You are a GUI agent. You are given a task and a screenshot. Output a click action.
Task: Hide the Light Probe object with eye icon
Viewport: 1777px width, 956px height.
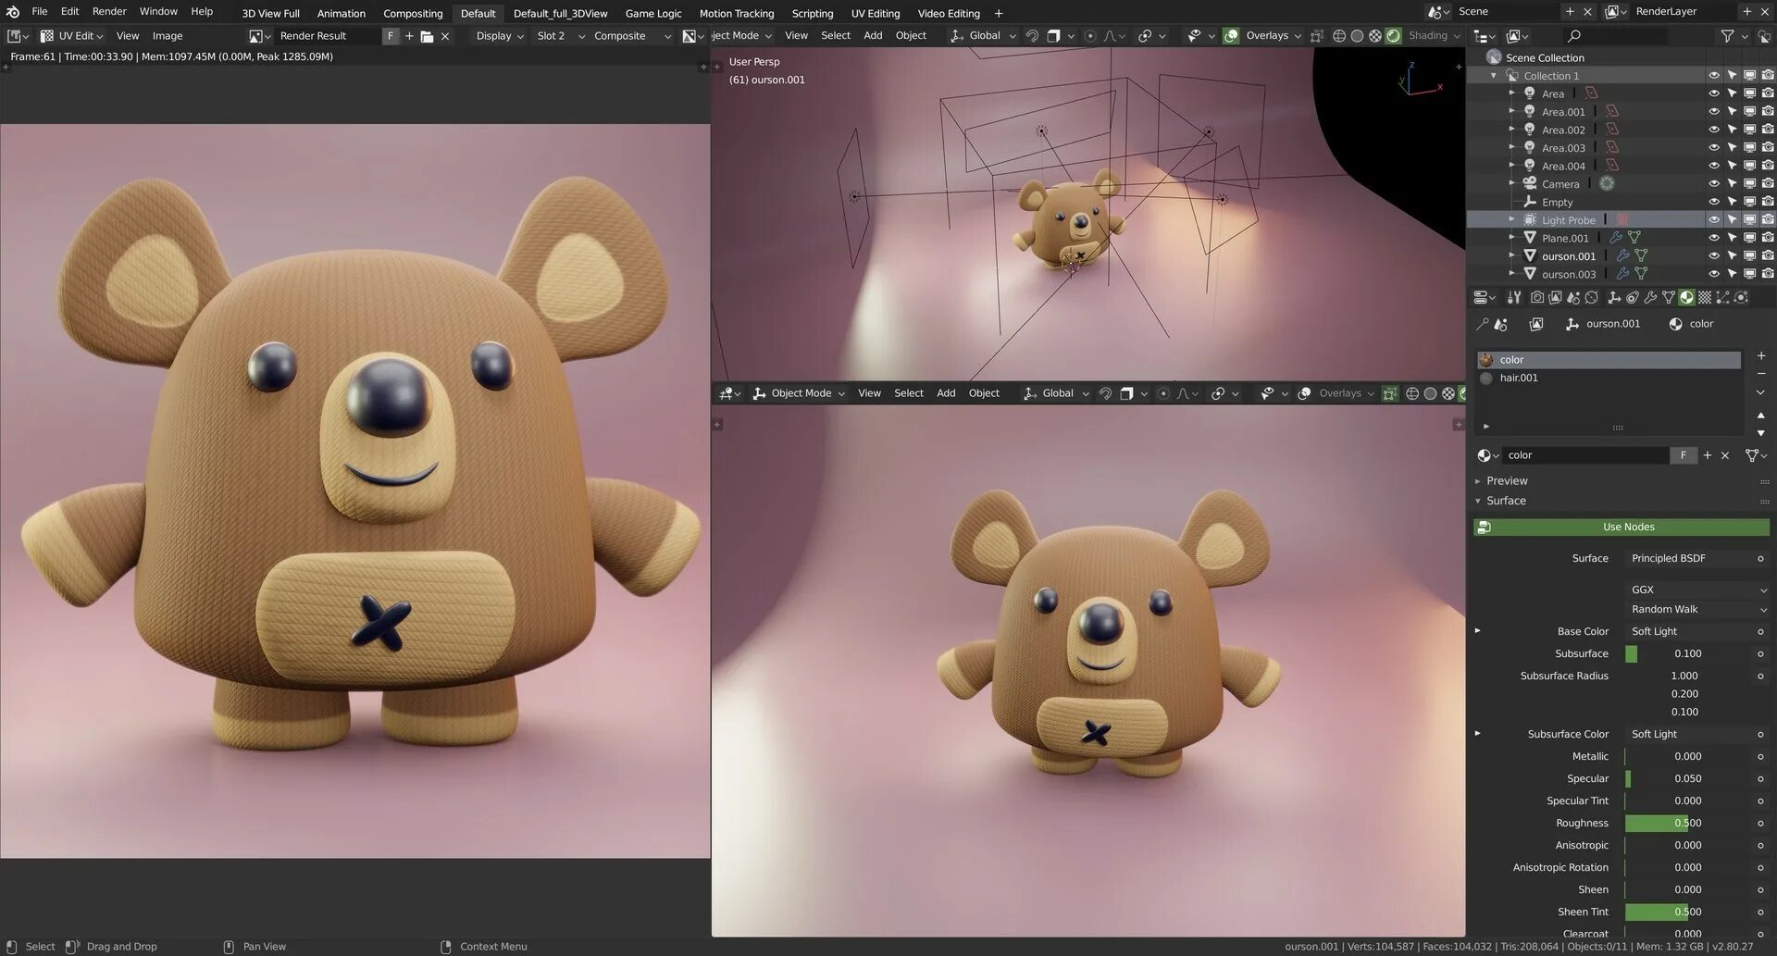pyautogui.click(x=1713, y=220)
